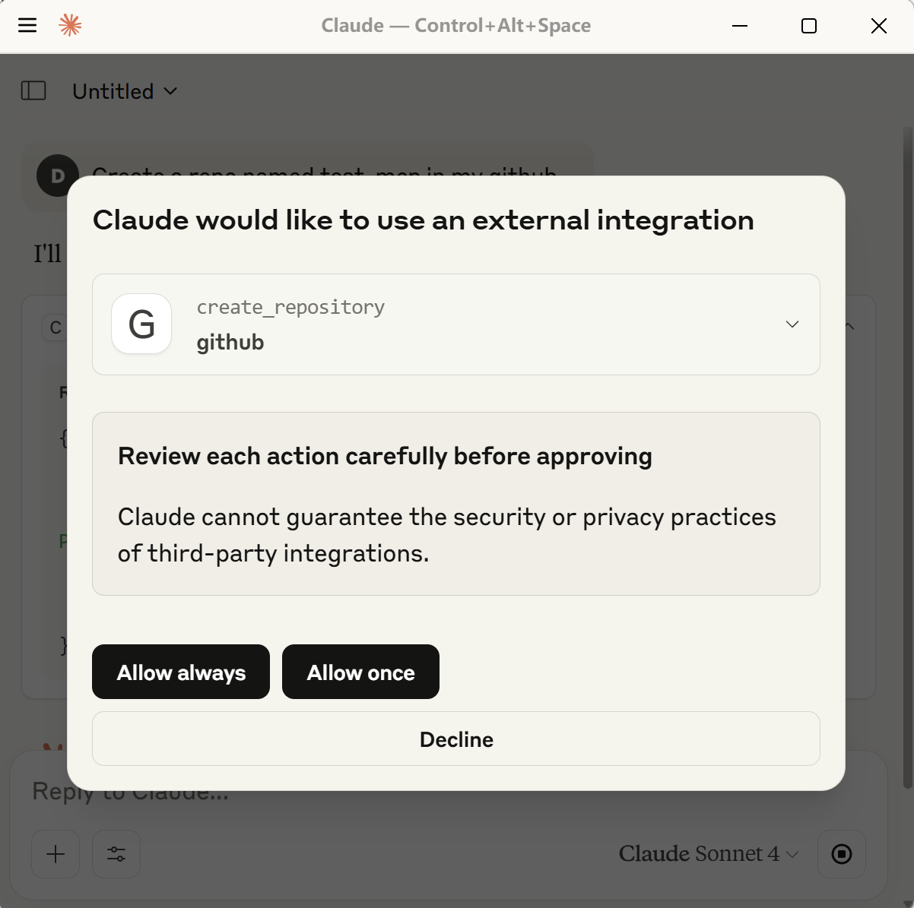Click the stop generation icon
914x908 pixels.
pos(841,854)
